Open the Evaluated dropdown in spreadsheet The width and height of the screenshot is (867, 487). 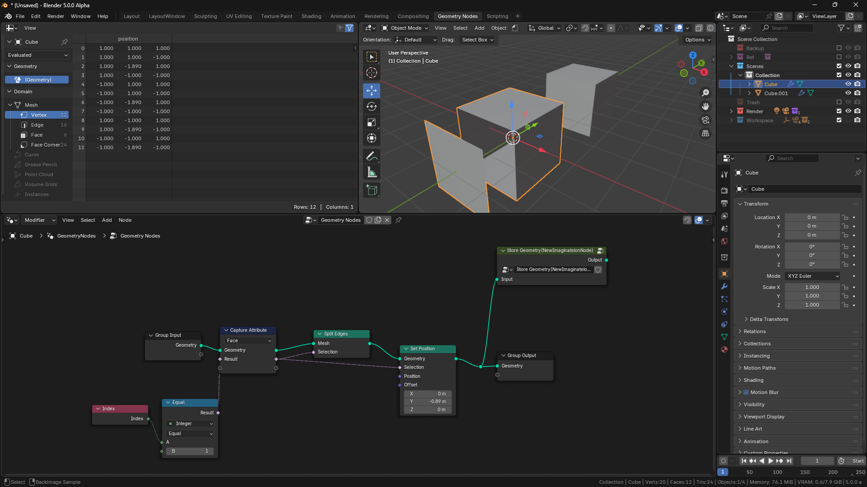click(x=37, y=55)
